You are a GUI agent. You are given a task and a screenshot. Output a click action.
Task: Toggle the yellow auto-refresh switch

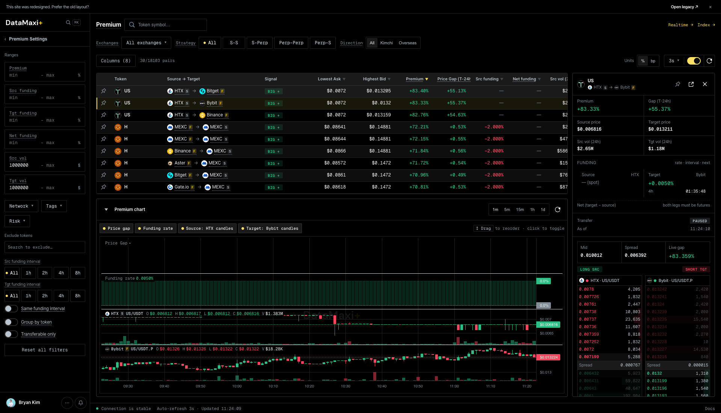(x=694, y=61)
